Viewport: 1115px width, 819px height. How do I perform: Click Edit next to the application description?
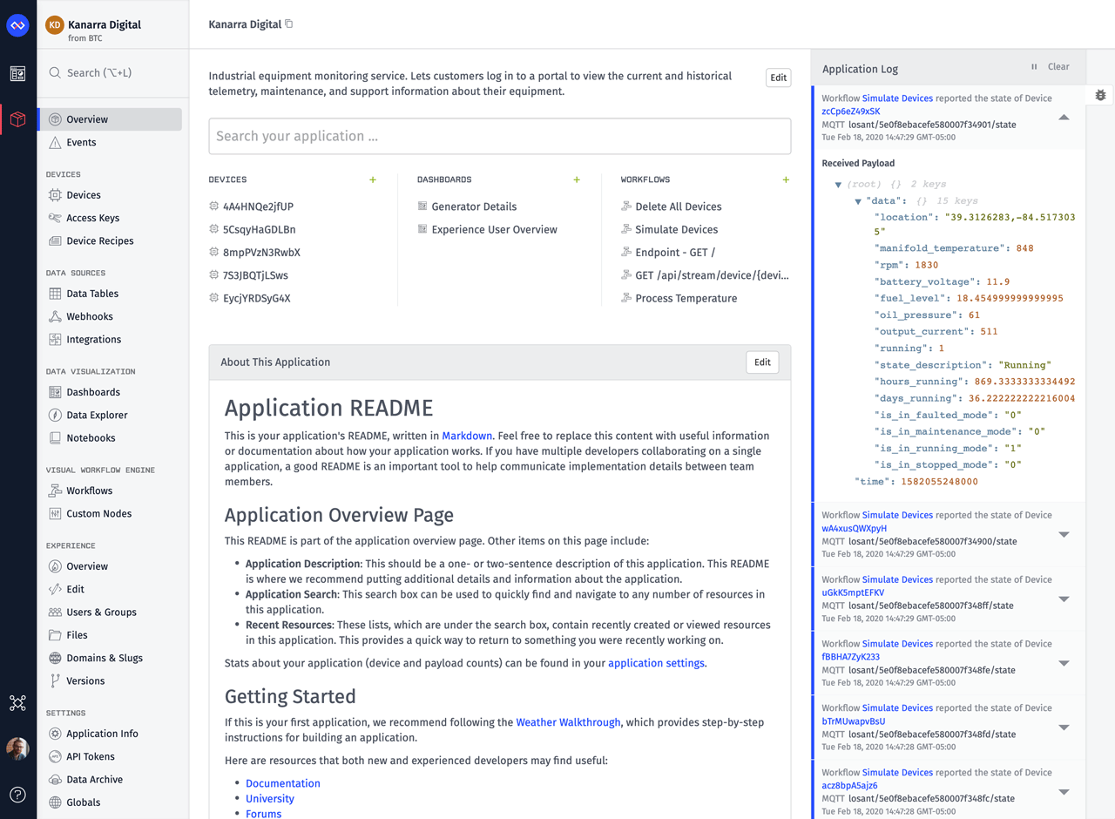778,77
